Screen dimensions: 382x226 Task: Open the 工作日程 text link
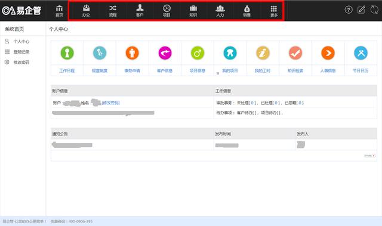(x=67, y=70)
